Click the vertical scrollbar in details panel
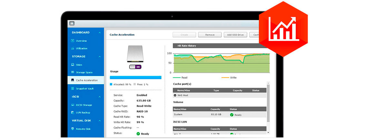This screenshot has width=368, height=140. click(268, 106)
